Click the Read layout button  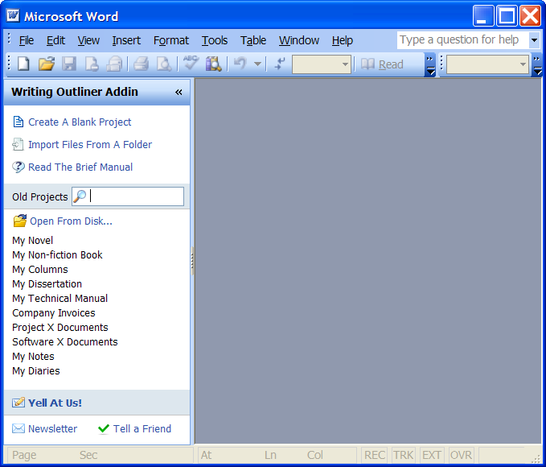click(382, 64)
